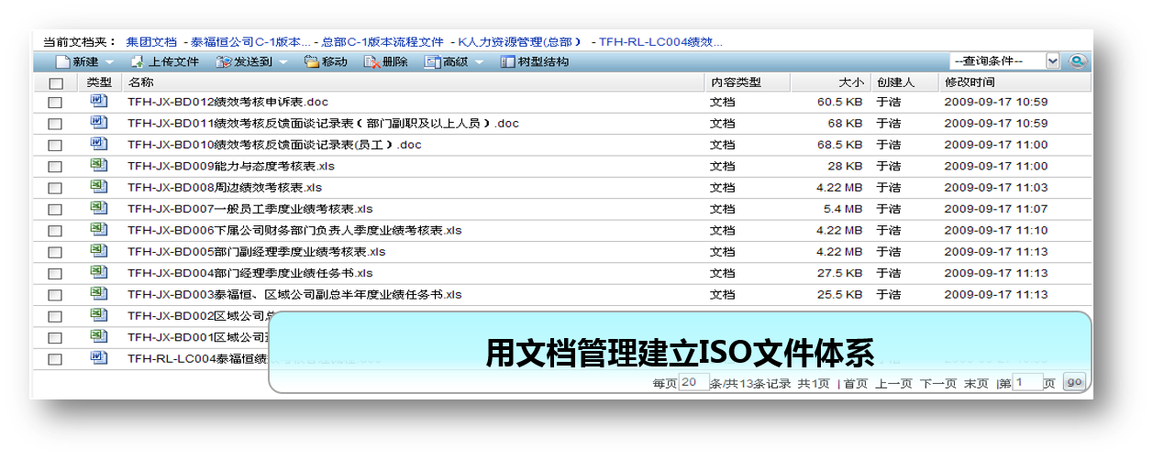Click the per-page field showing 20
The image size is (1153, 459).
tap(694, 382)
